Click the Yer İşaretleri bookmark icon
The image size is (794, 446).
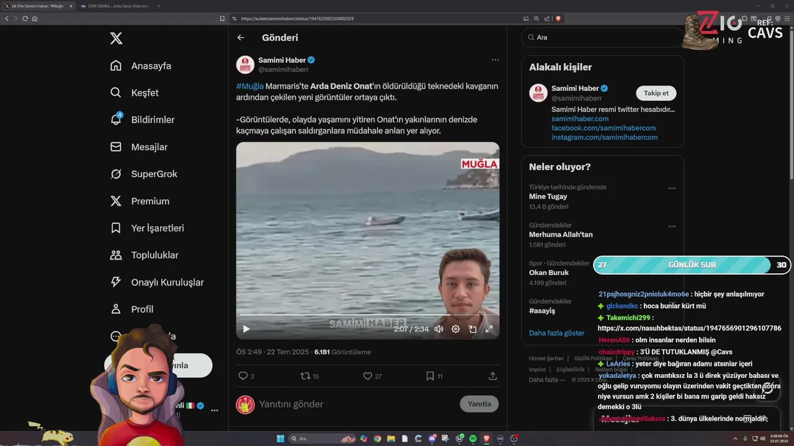[116, 228]
